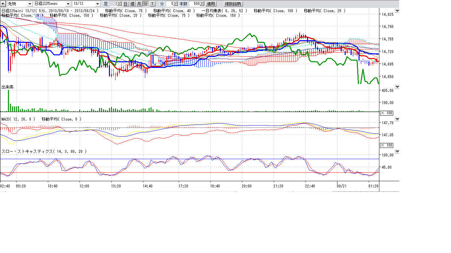Screen dimensions: 451x253
Task: Open the 13/12 contract month dropdown
Action: click(97, 4)
